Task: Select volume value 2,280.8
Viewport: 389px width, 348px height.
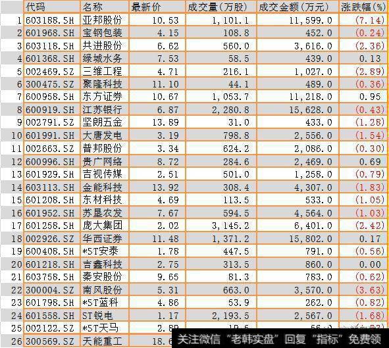Action: tap(230, 110)
